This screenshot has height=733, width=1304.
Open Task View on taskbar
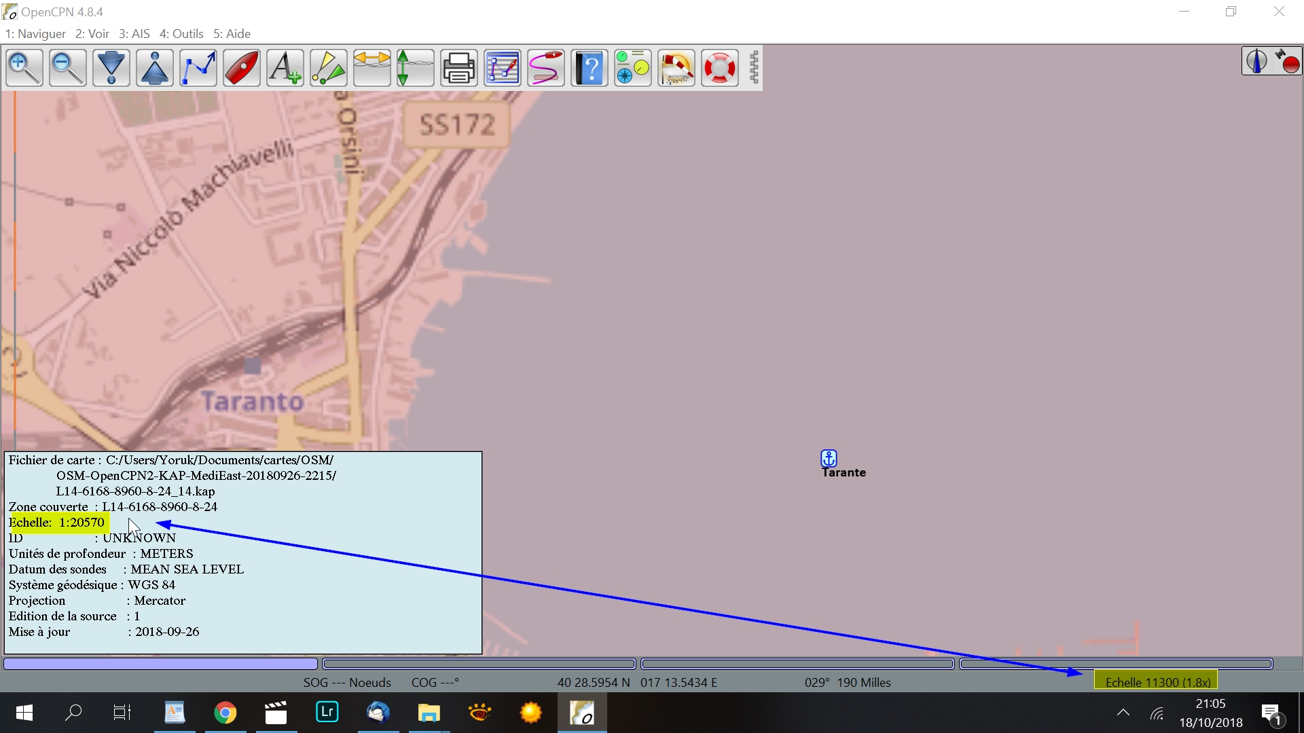(122, 713)
